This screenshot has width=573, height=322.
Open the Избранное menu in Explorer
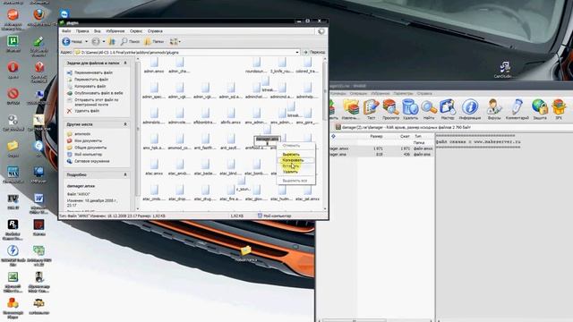tap(115, 31)
